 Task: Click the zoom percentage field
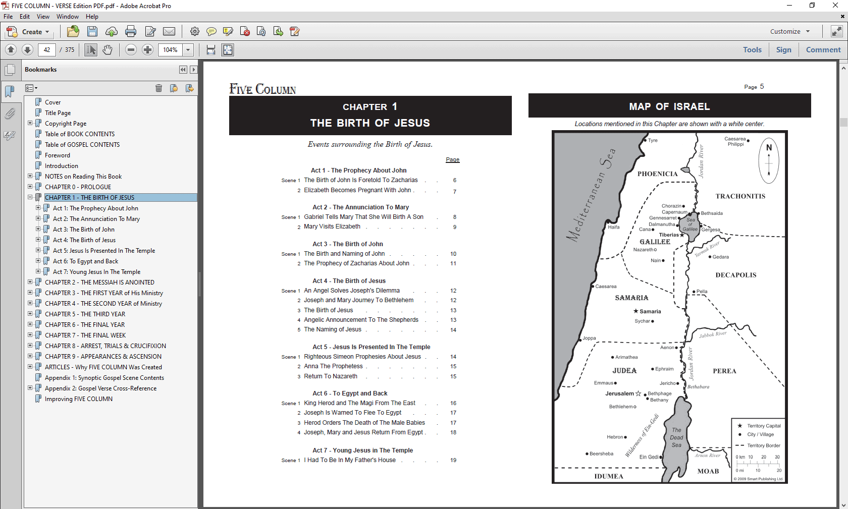point(171,49)
